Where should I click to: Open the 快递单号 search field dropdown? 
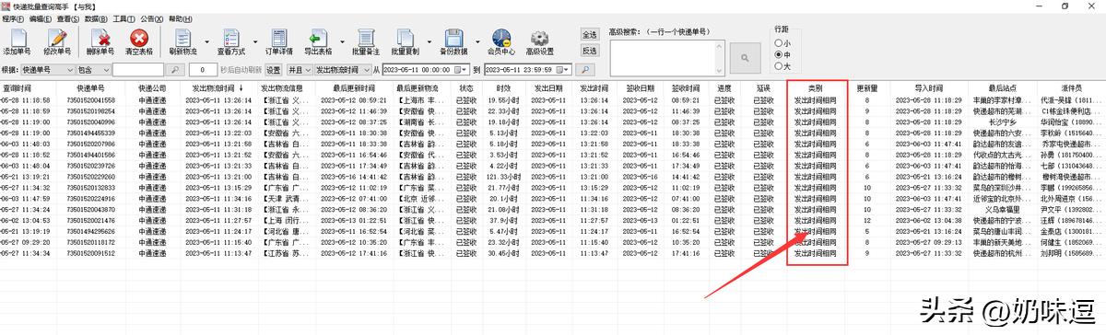point(70,69)
